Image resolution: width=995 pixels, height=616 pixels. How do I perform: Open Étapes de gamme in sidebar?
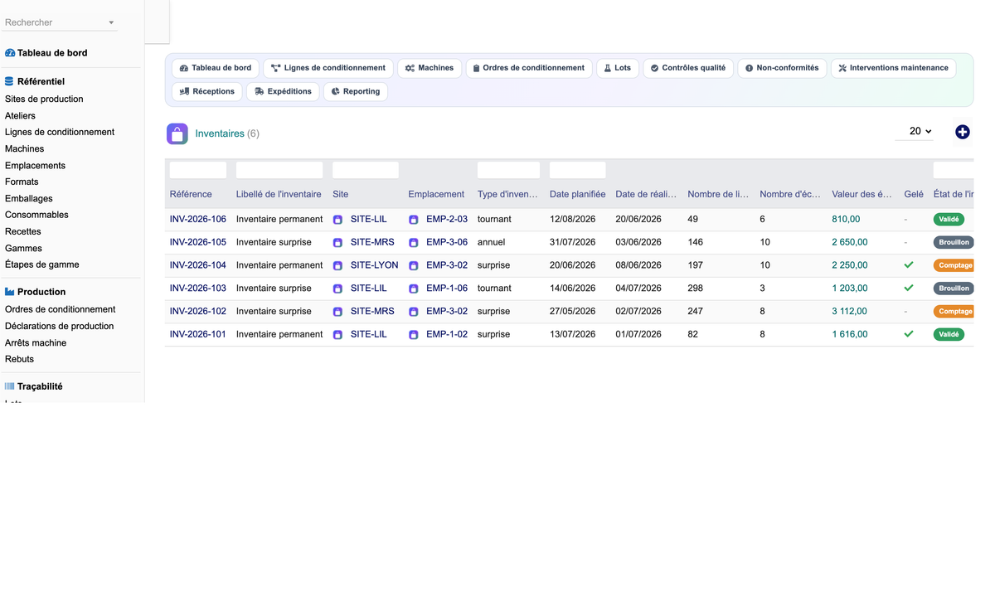click(x=42, y=264)
